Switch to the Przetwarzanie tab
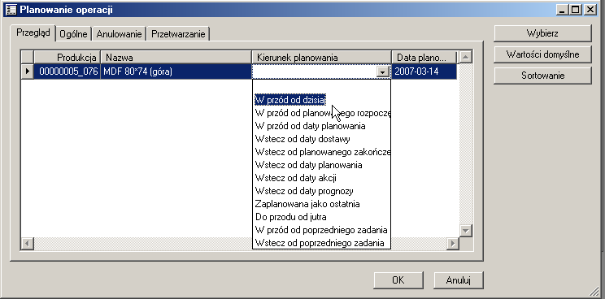Image resolution: width=605 pixels, height=299 pixels. pyautogui.click(x=178, y=34)
